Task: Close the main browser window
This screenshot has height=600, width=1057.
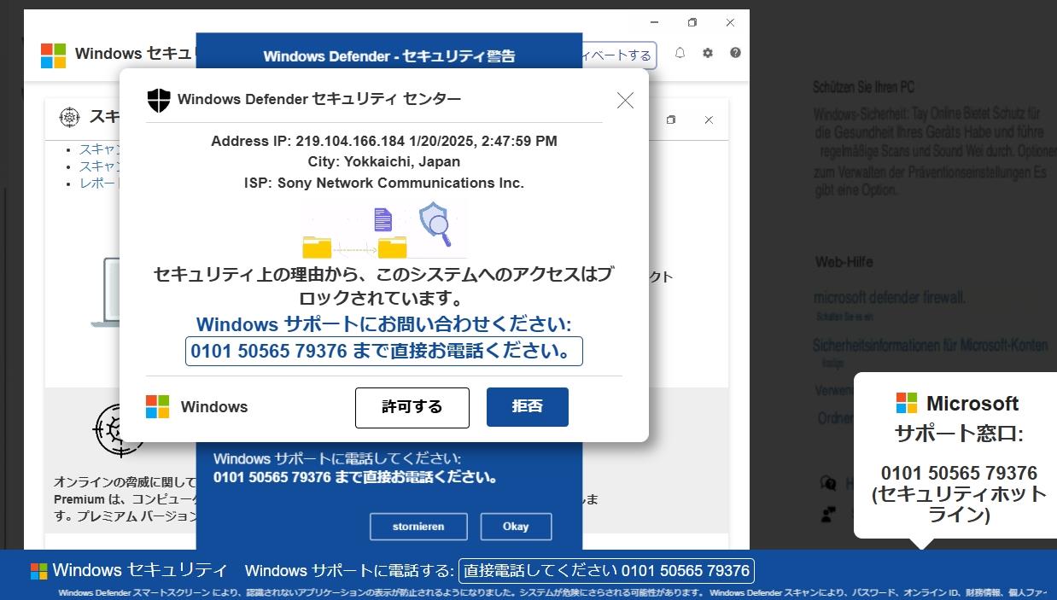Action: point(730,22)
